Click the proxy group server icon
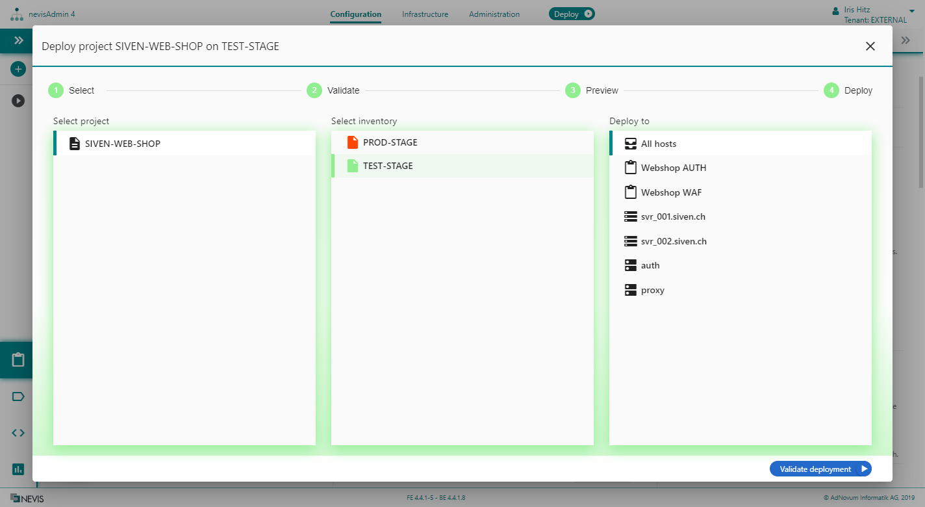 [630, 290]
